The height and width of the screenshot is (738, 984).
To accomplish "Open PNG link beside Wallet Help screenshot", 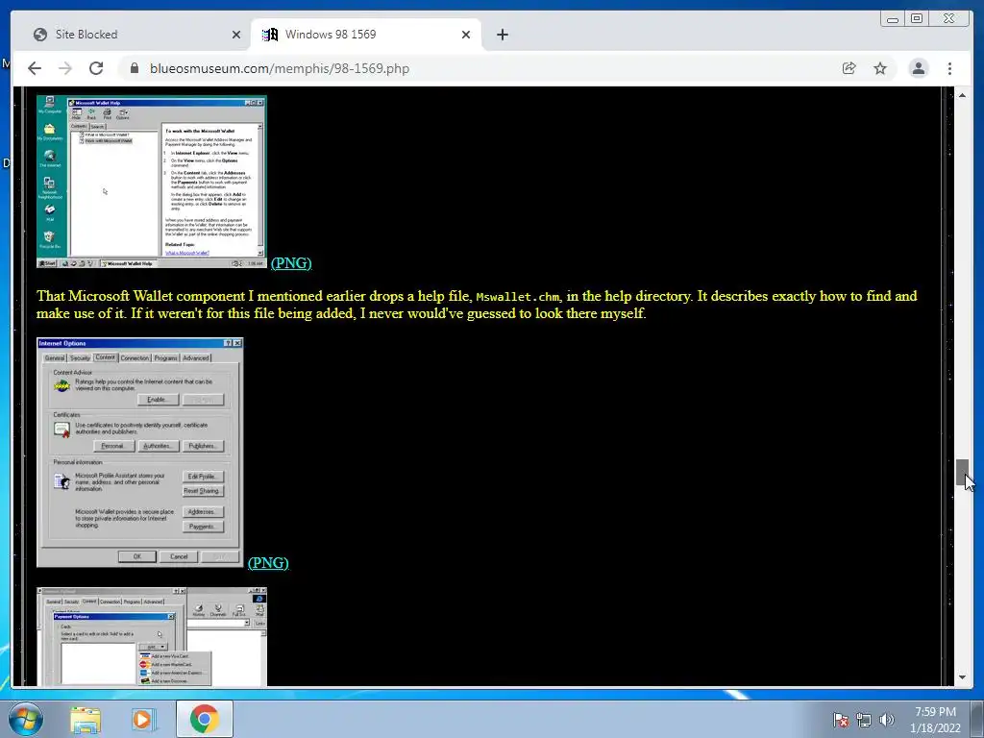I will click(x=291, y=263).
